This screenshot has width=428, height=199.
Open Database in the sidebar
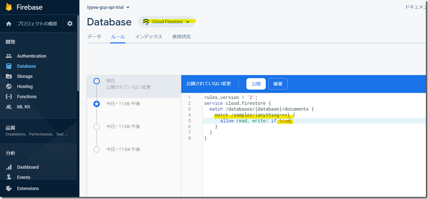coord(26,66)
